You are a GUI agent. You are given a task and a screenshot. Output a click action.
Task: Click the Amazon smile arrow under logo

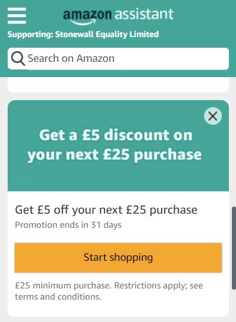coord(83,22)
